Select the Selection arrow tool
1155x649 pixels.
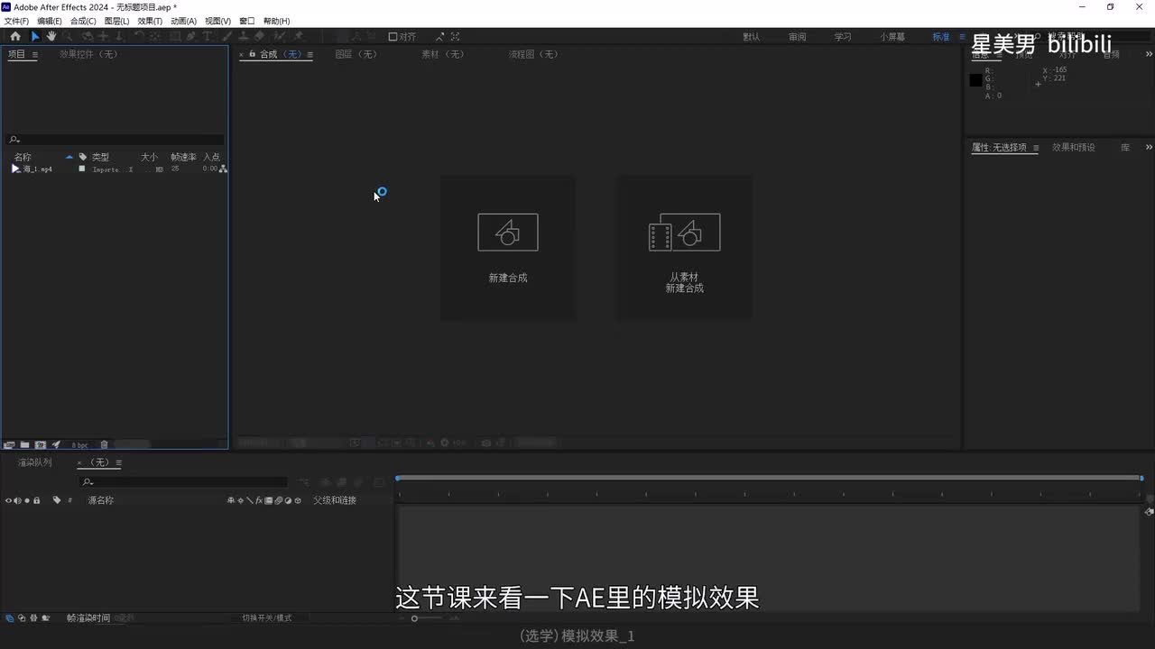pos(35,36)
